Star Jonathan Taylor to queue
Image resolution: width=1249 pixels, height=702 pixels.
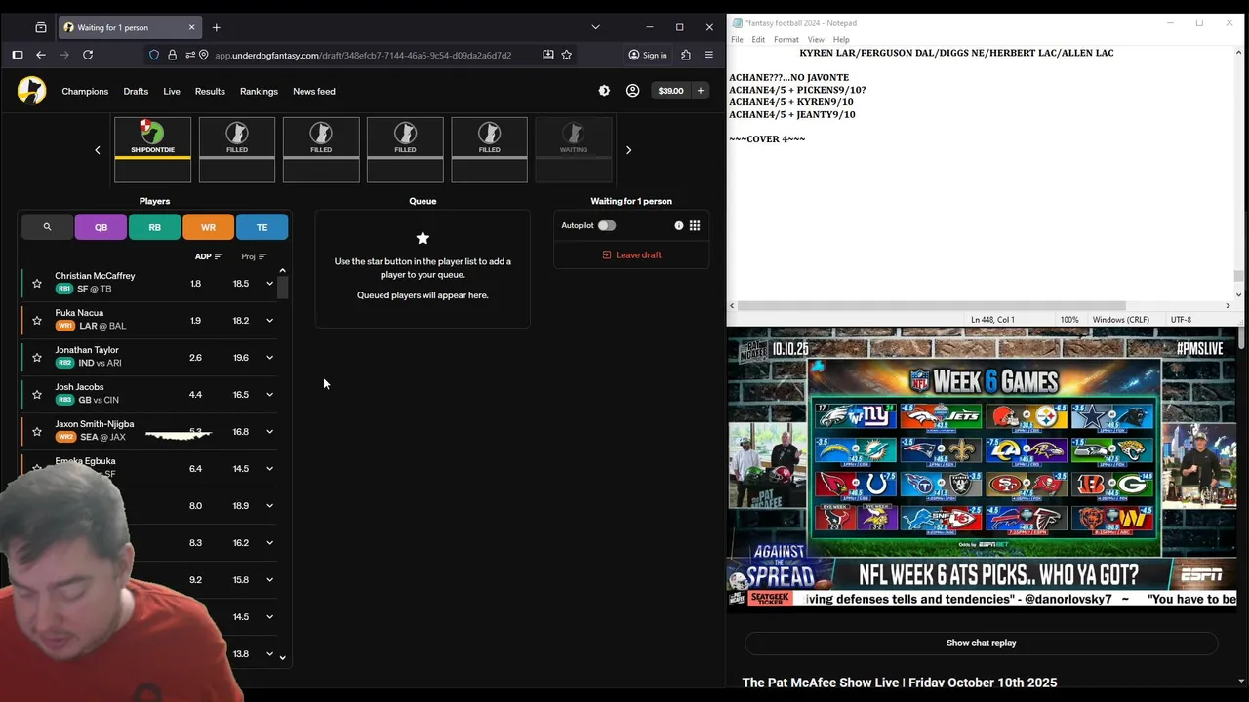pos(37,358)
